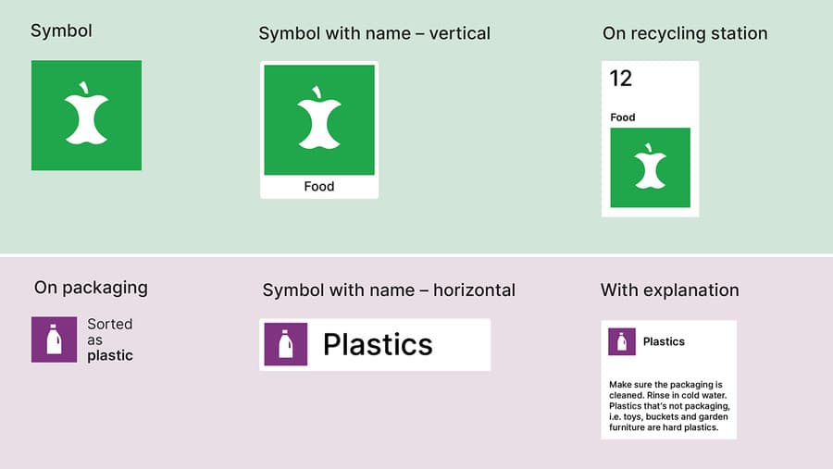Click the bottle icon in the horizontal Plastics label

click(285, 344)
